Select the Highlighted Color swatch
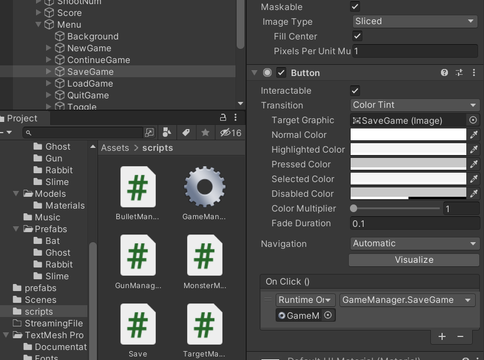The image size is (484, 360). click(x=408, y=150)
